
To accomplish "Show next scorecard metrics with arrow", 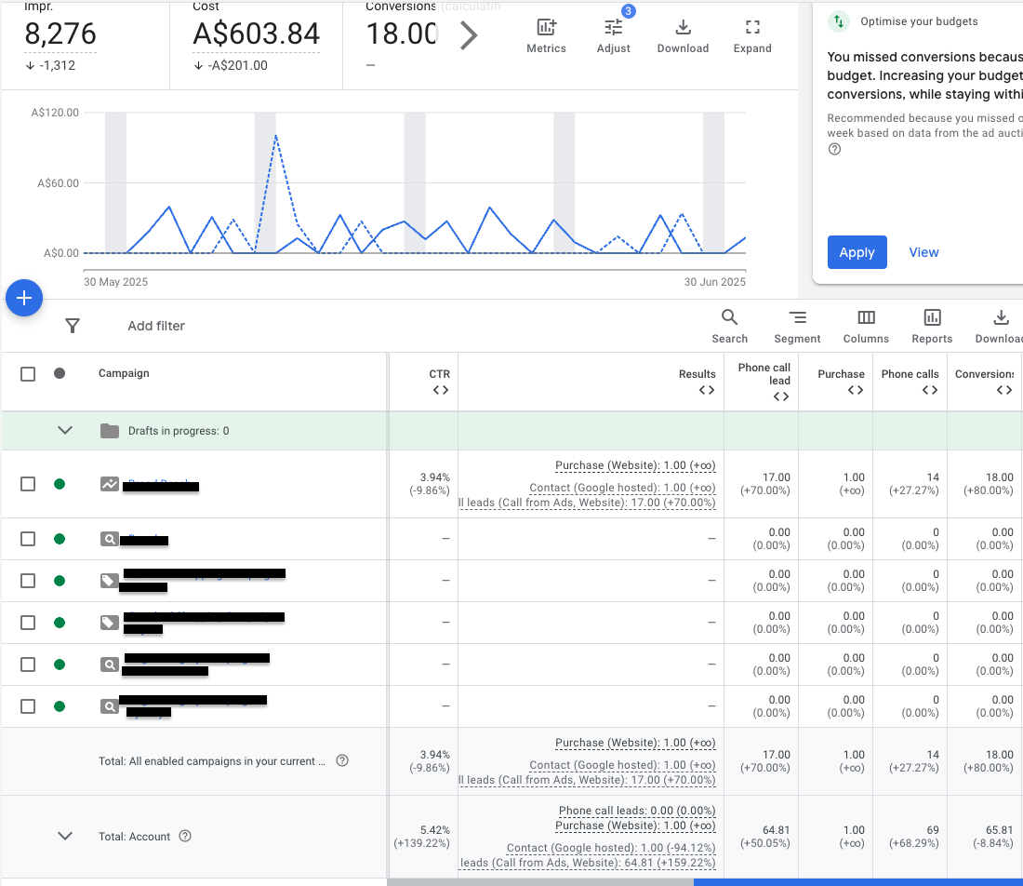I will [469, 36].
